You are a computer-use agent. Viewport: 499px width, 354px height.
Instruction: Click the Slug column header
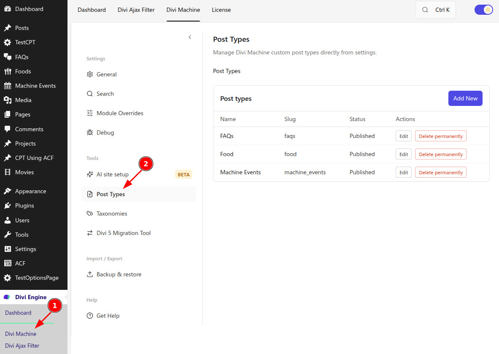point(290,119)
